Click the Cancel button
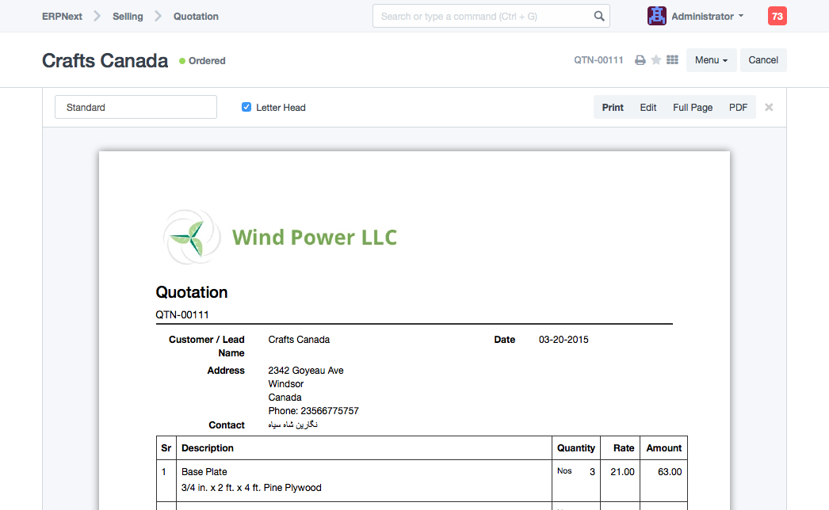The image size is (829, 510). pyautogui.click(x=763, y=60)
